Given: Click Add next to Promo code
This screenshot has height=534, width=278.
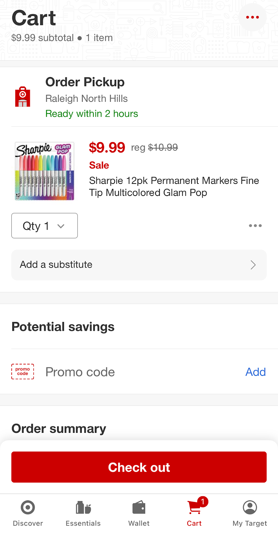Looking at the screenshot, I should (255, 371).
